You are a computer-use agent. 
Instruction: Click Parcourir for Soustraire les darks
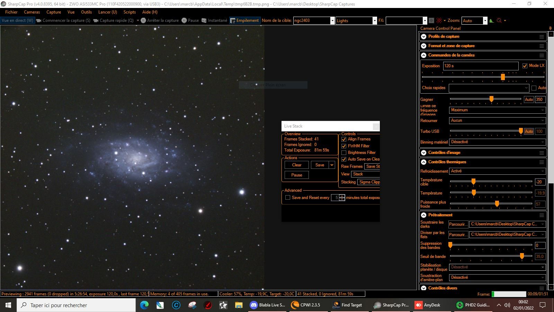458,224
